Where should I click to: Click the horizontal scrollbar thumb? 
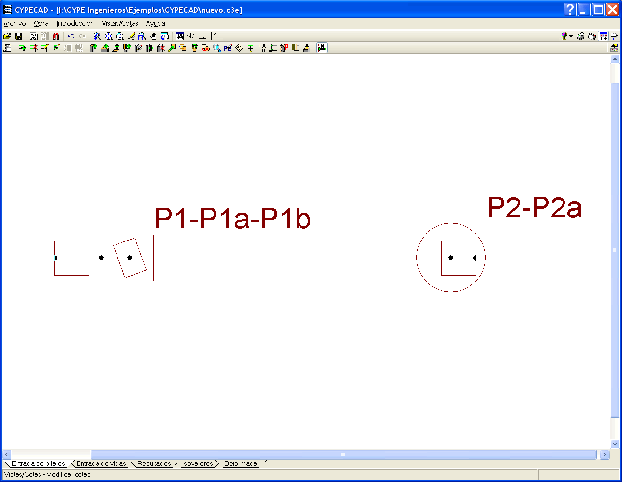point(343,454)
